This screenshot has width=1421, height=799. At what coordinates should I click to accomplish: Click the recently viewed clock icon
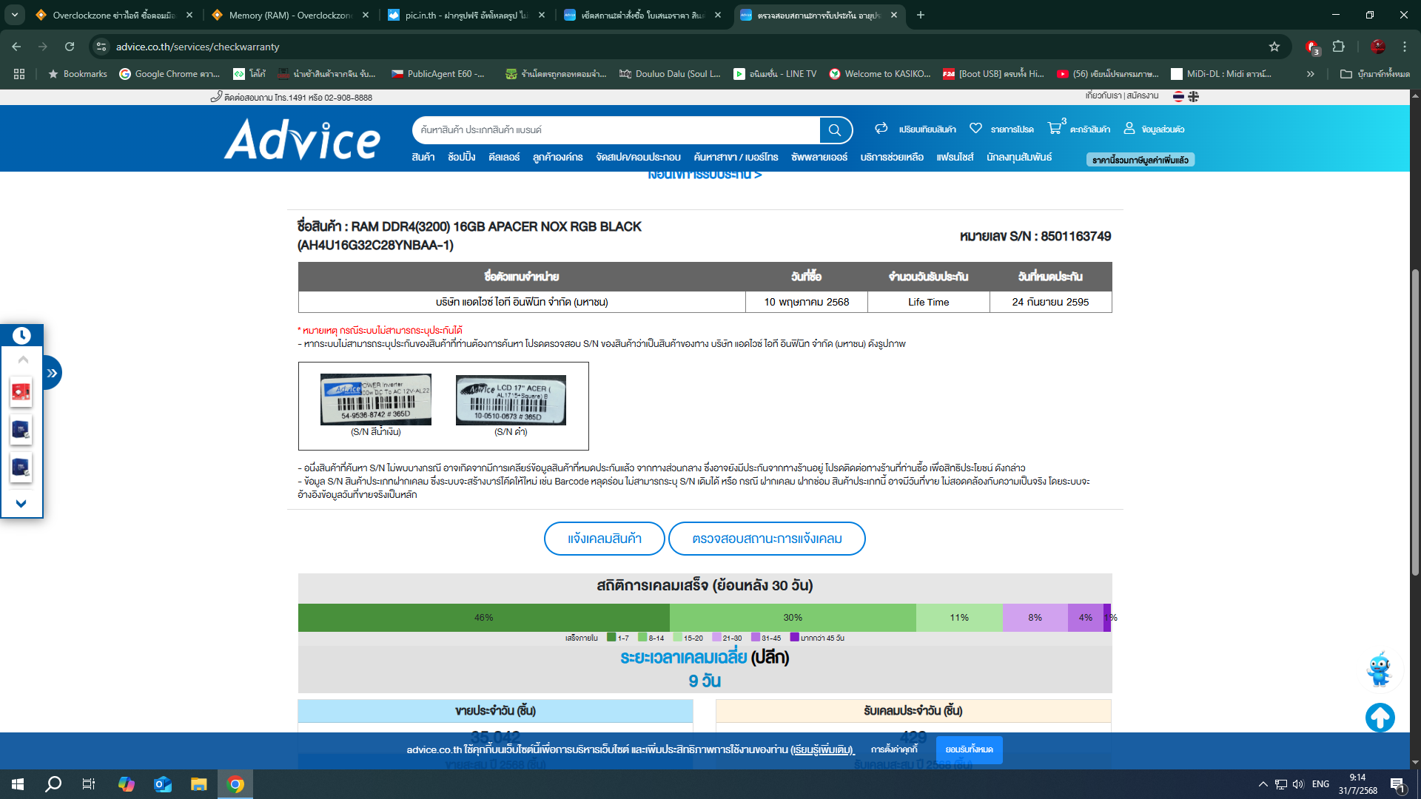click(21, 336)
